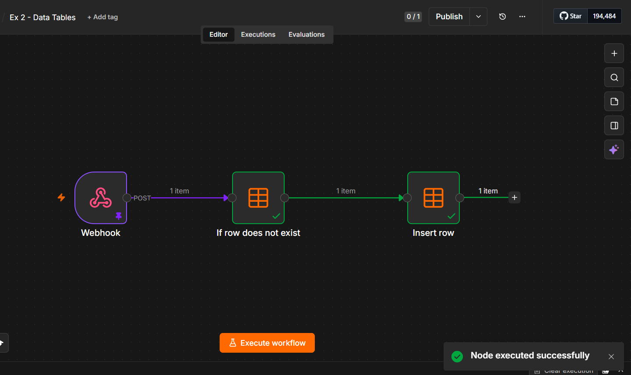Edit the workflow name 'Ex 2 - Data Tables'
631x375 pixels.
click(x=42, y=18)
